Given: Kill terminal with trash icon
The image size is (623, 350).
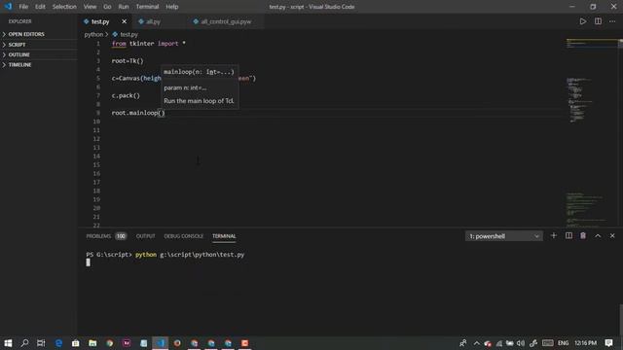Looking at the screenshot, I should 583,235.
